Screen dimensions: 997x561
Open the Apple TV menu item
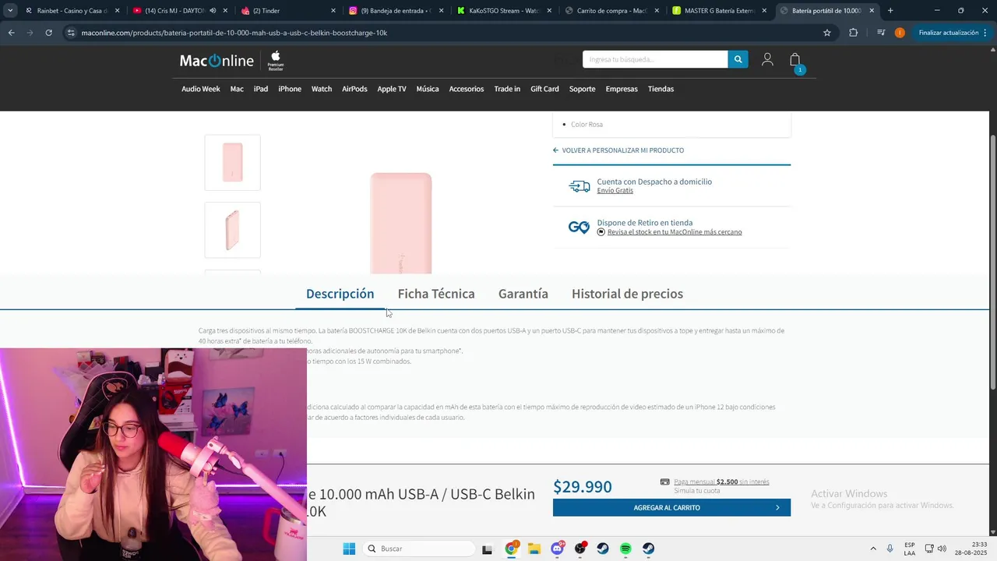pyautogui.click(x=392, y=89)
